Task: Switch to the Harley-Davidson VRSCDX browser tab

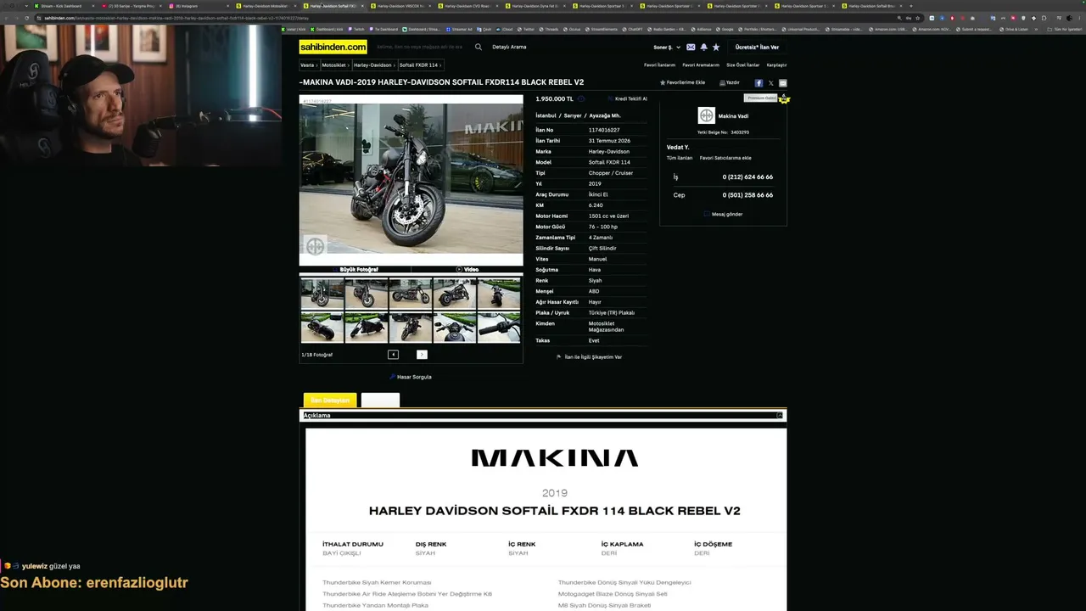Action: click(400, 6)
